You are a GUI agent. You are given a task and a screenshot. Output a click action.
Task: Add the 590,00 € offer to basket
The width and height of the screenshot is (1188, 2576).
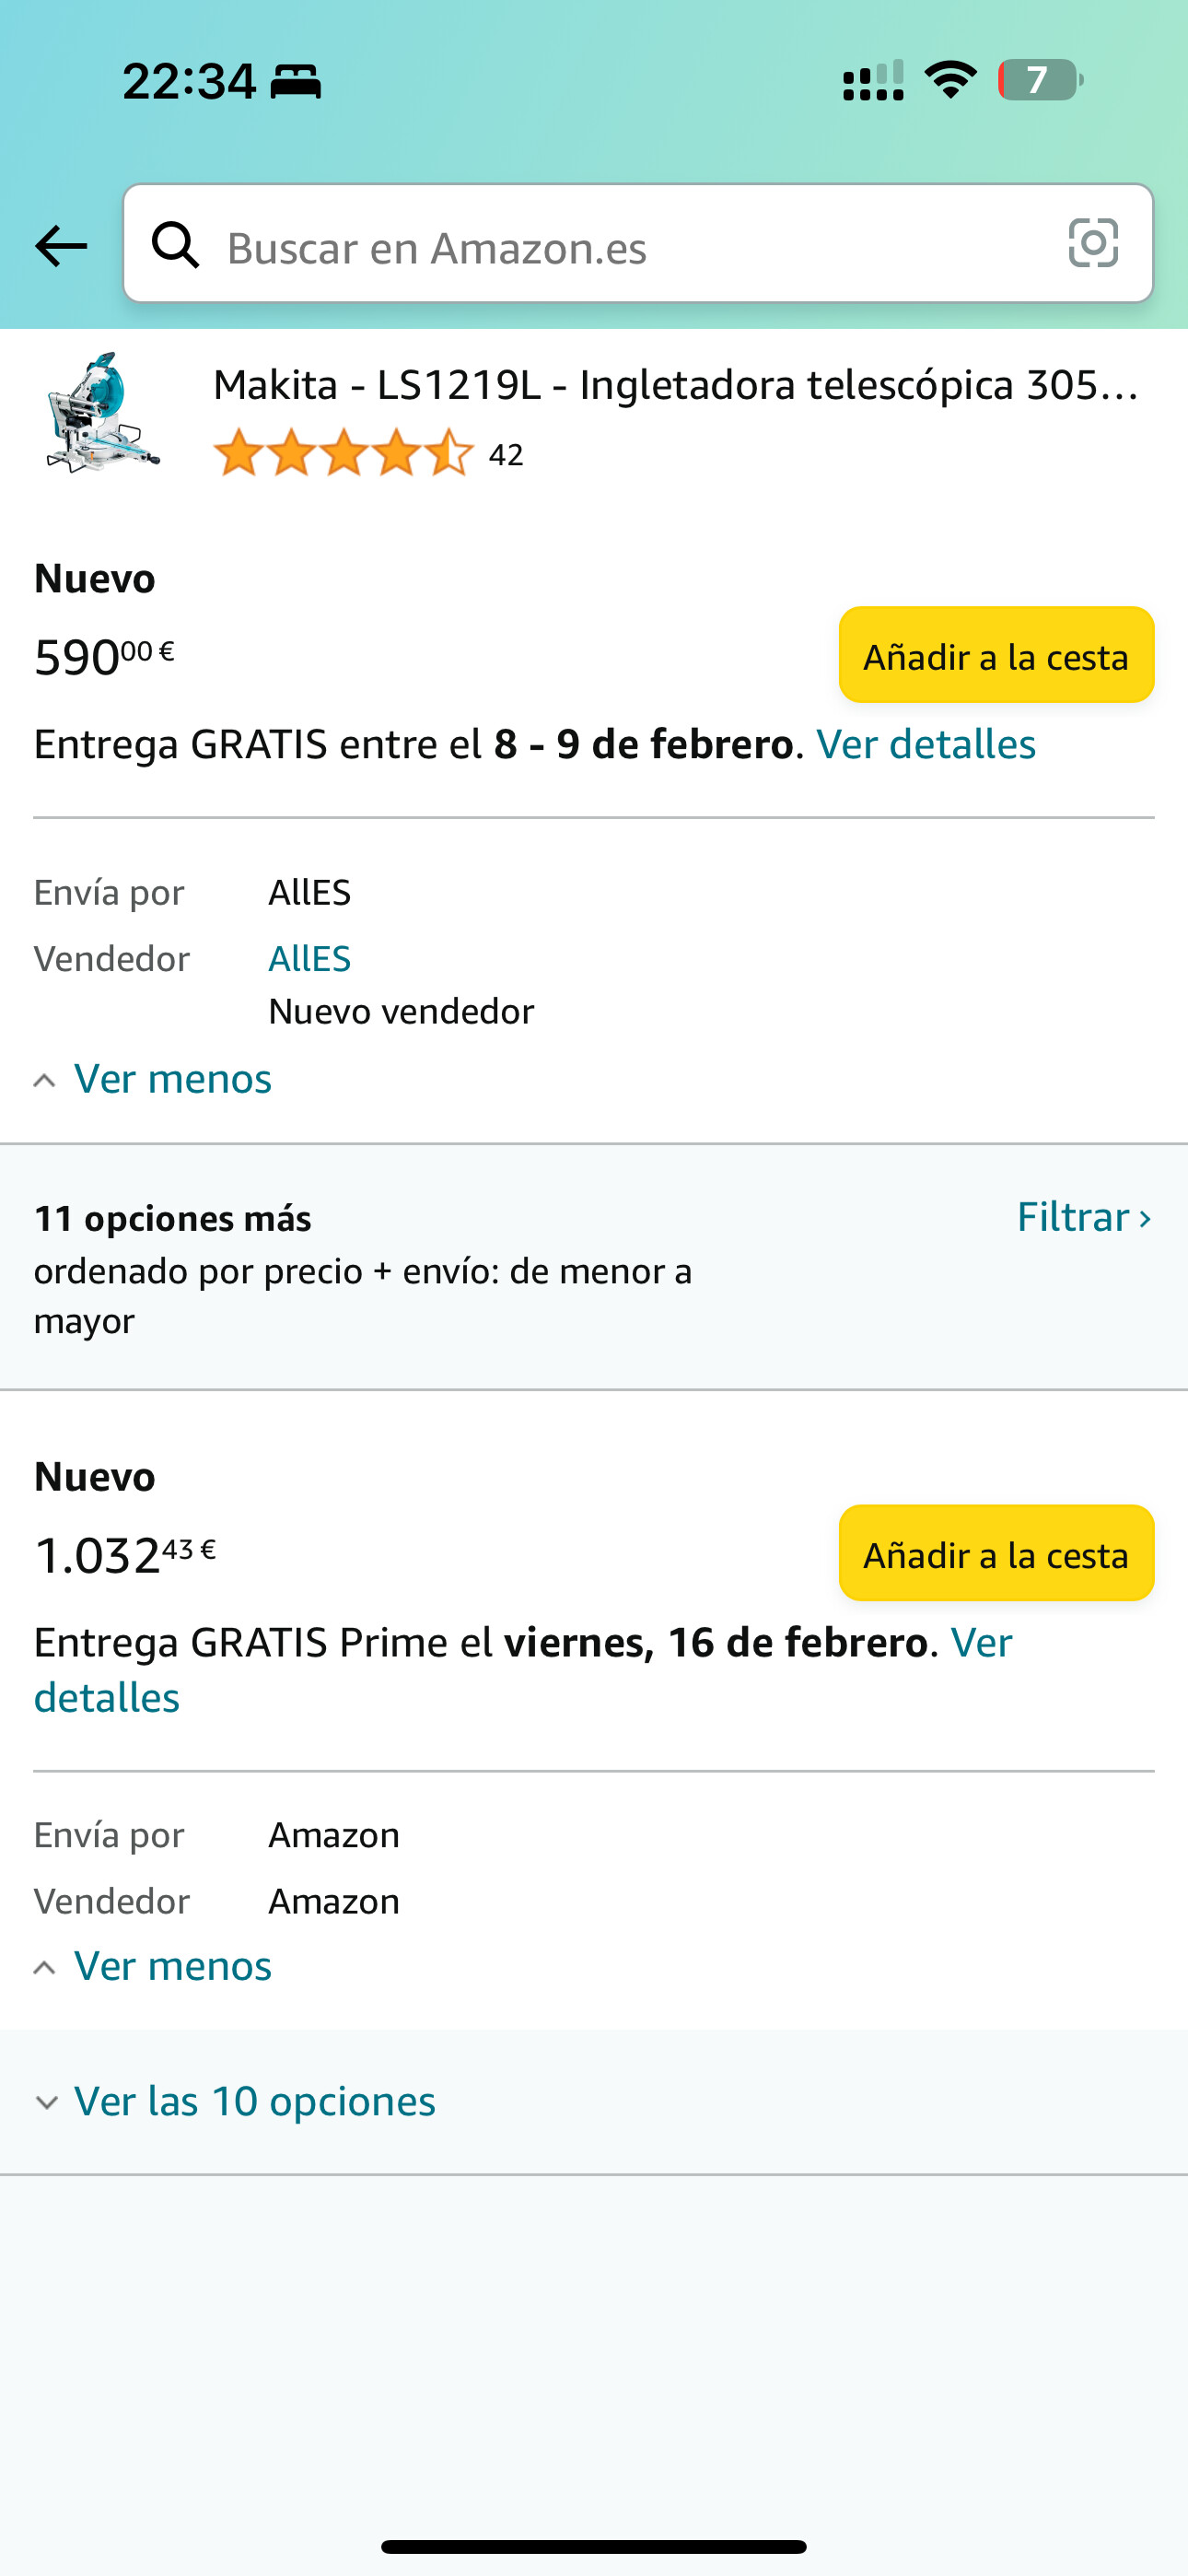[996, 656]
